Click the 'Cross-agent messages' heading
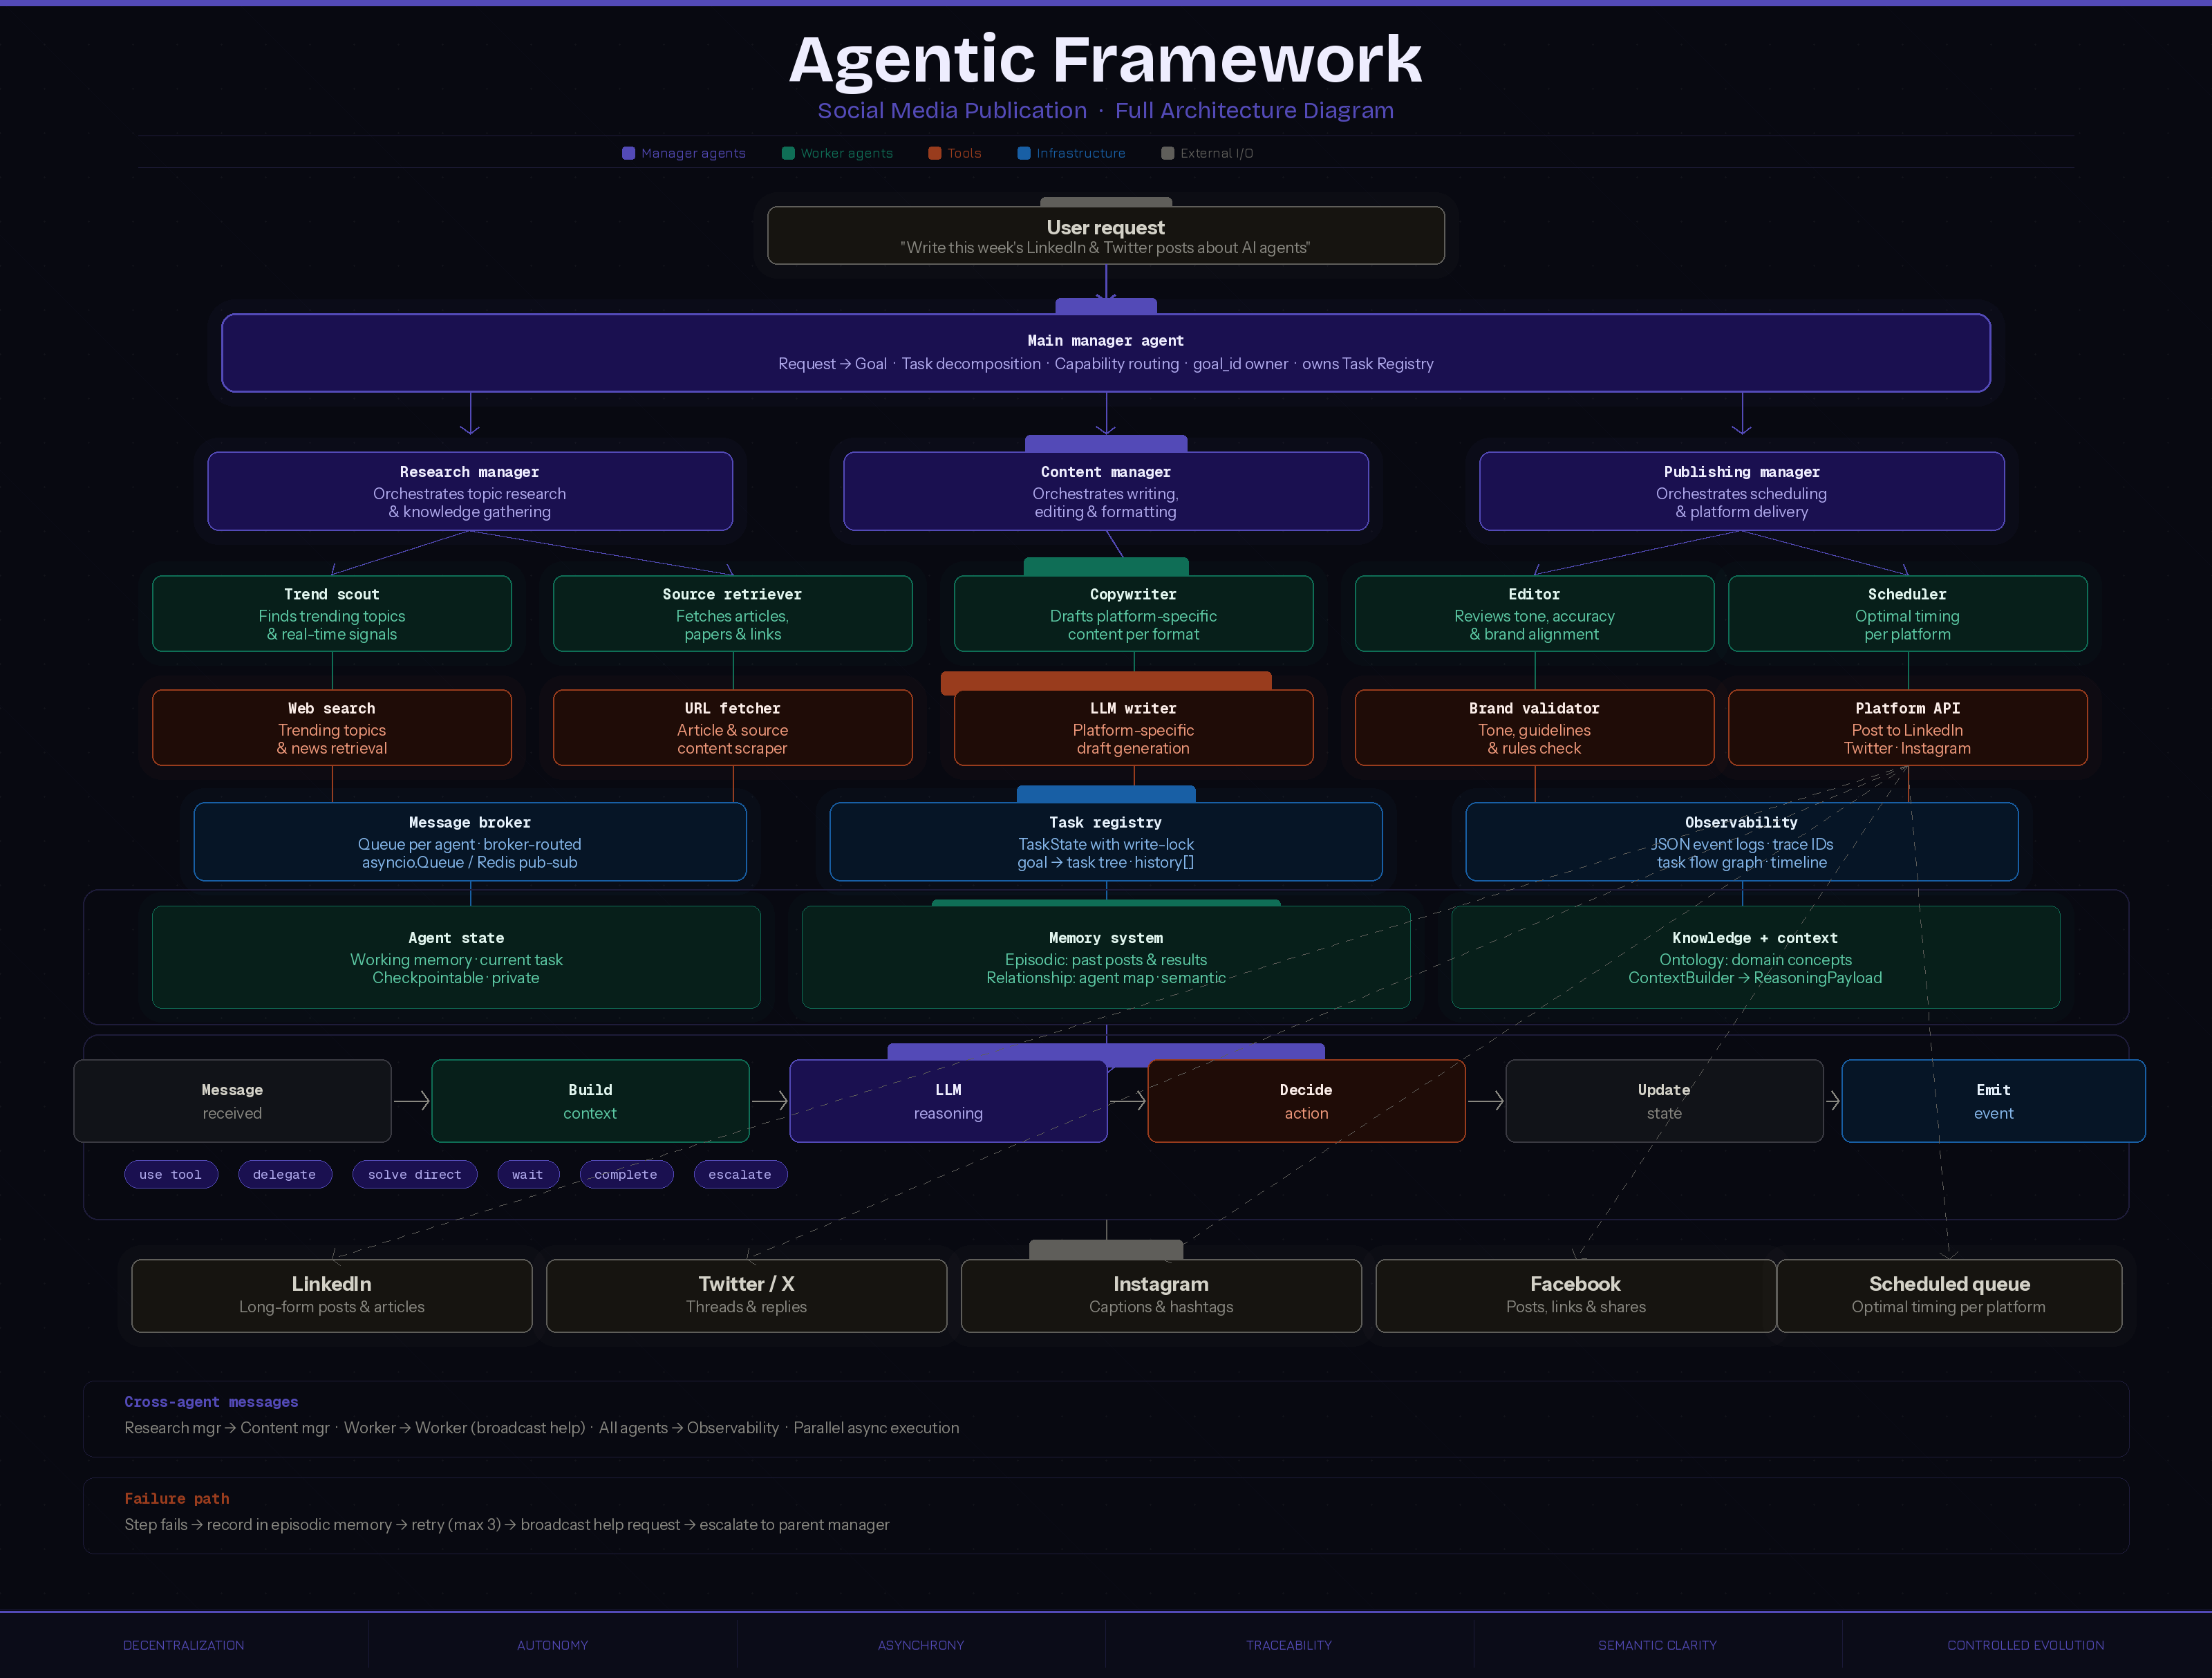This screenshot has width=2212, height=1678. (211, 1402)
